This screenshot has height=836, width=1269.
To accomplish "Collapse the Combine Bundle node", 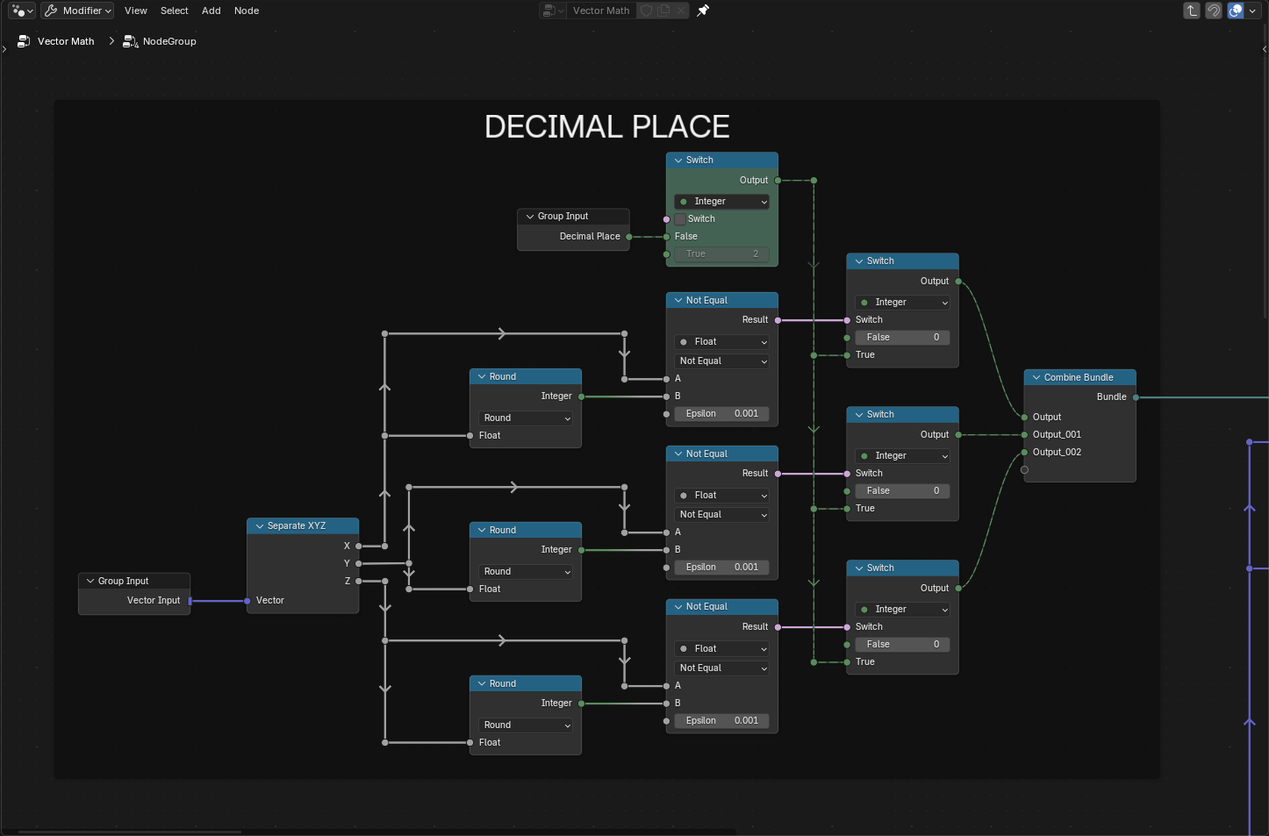I will (1036, 378).
